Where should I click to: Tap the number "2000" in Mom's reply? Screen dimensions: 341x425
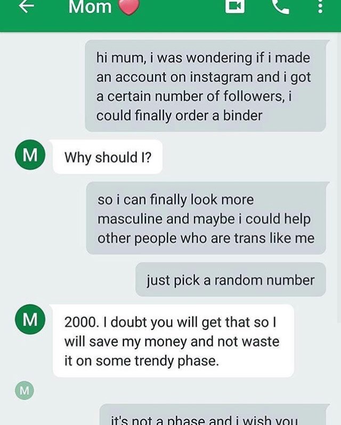coord(79,322)
